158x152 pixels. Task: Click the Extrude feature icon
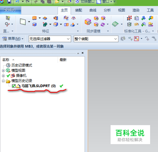(x=34, y=18)
